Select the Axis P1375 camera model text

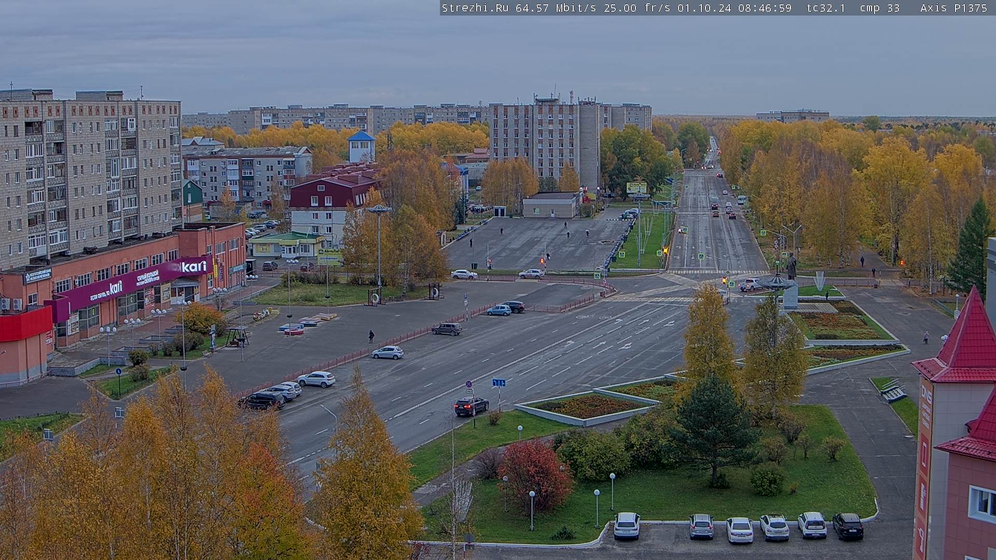pyautogui.click(x=953, y=8)
